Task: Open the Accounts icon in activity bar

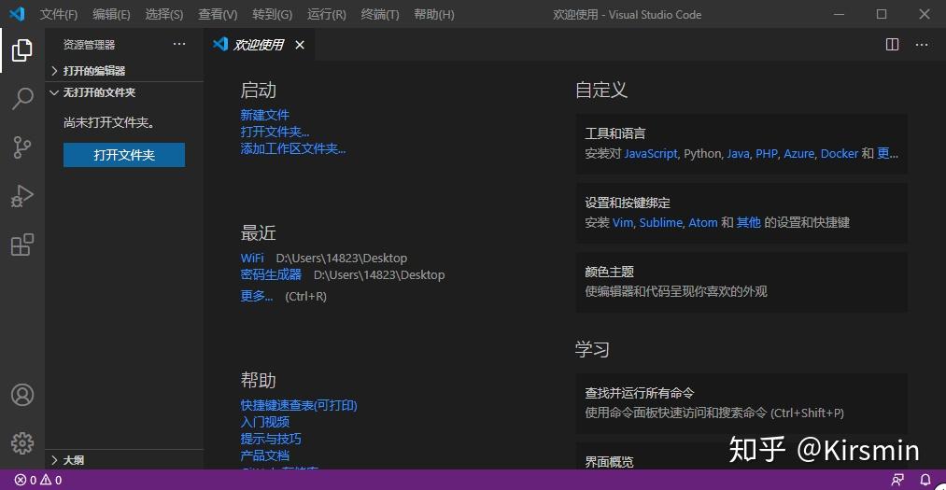Action: [x=22, y=395]
